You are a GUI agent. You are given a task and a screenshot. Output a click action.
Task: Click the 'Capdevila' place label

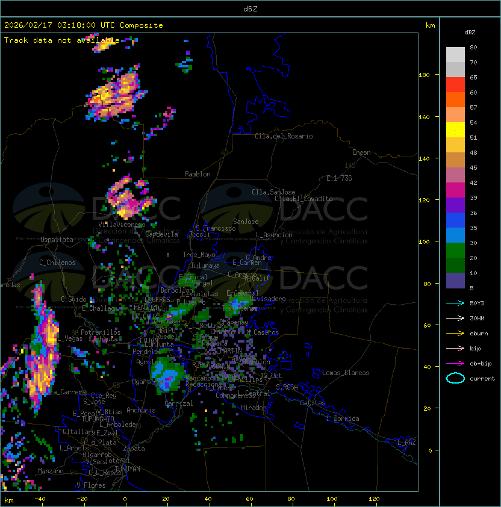click(162, 234)
